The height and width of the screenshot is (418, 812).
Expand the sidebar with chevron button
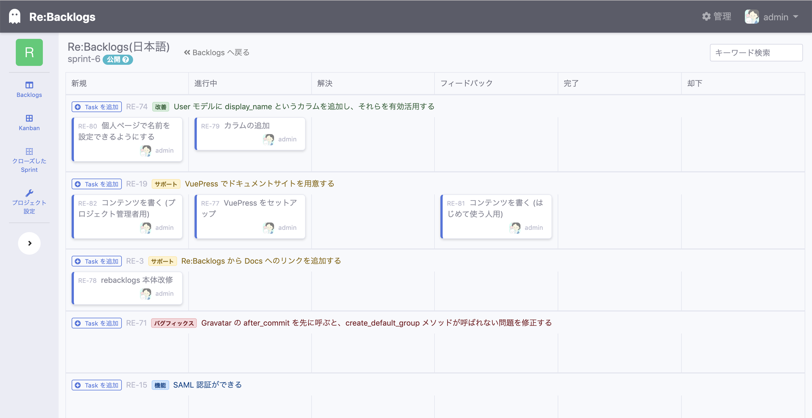tap(29, 243)
